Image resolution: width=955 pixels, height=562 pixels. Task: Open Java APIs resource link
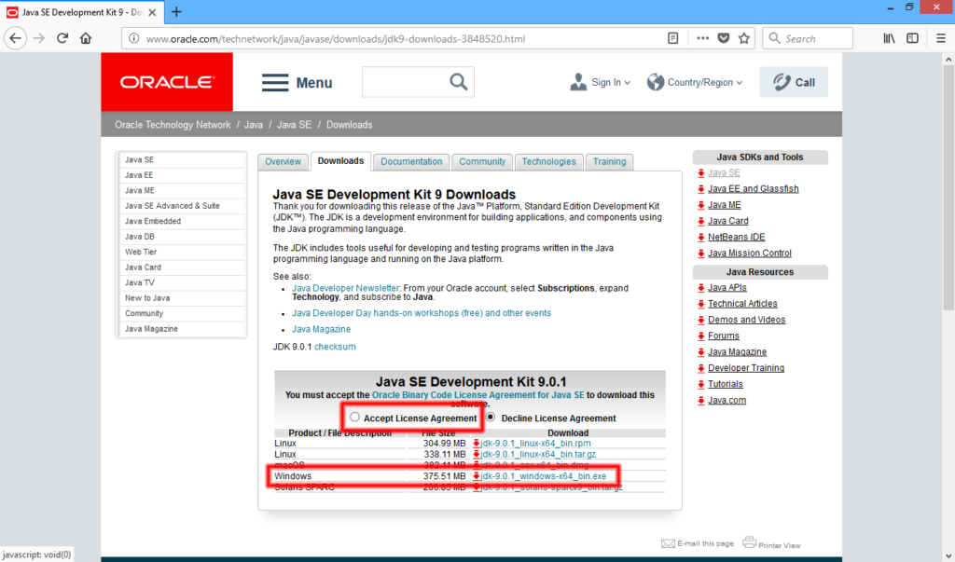(x=727, y=287)
